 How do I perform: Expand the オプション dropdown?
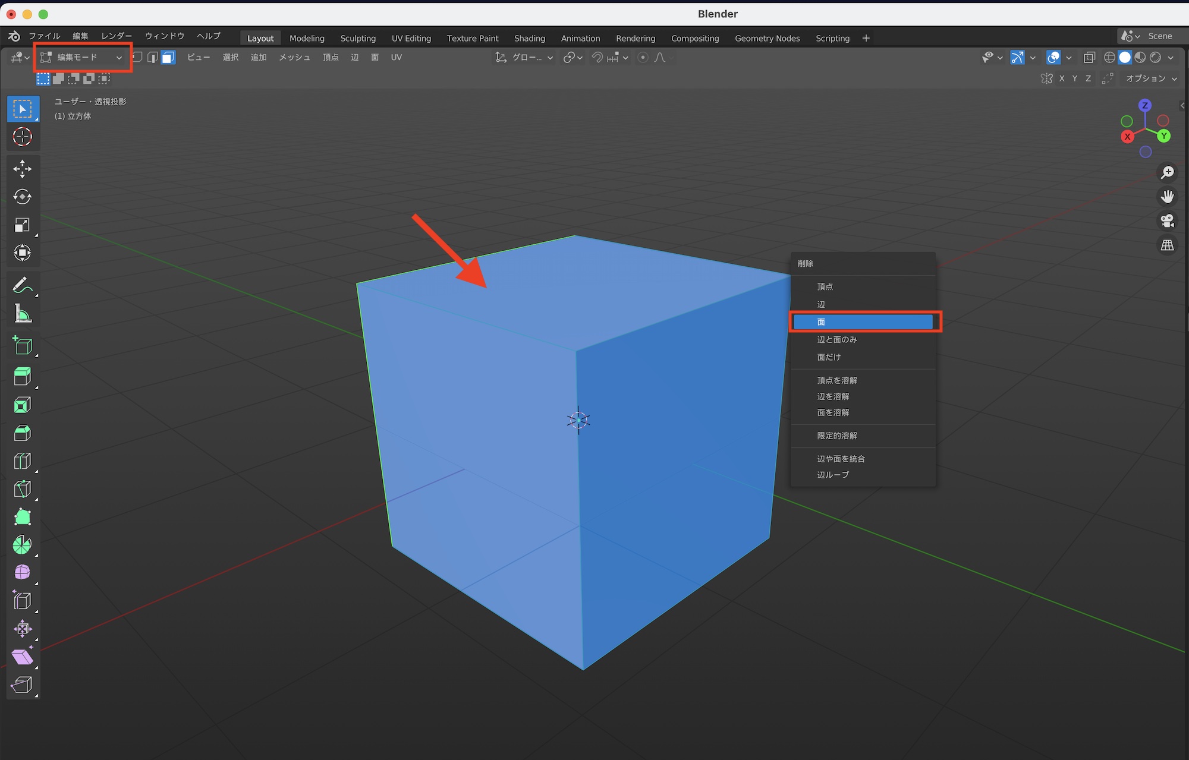click(x=1151, y=78)
